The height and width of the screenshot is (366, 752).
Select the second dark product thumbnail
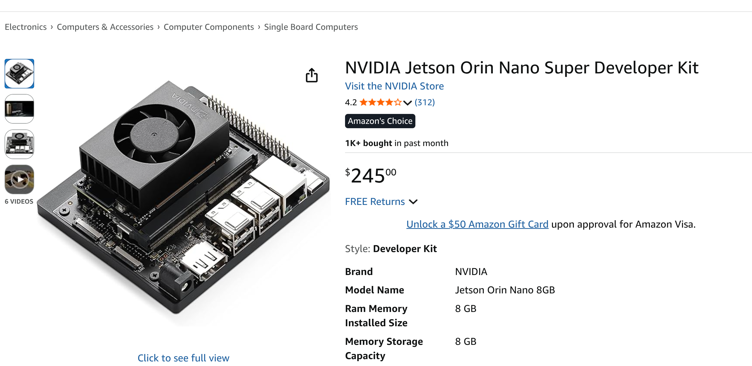tap(19, 109)
